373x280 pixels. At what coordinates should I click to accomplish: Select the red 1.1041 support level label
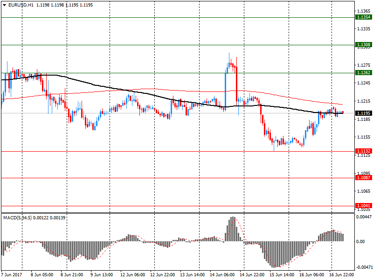coord(364,205)
